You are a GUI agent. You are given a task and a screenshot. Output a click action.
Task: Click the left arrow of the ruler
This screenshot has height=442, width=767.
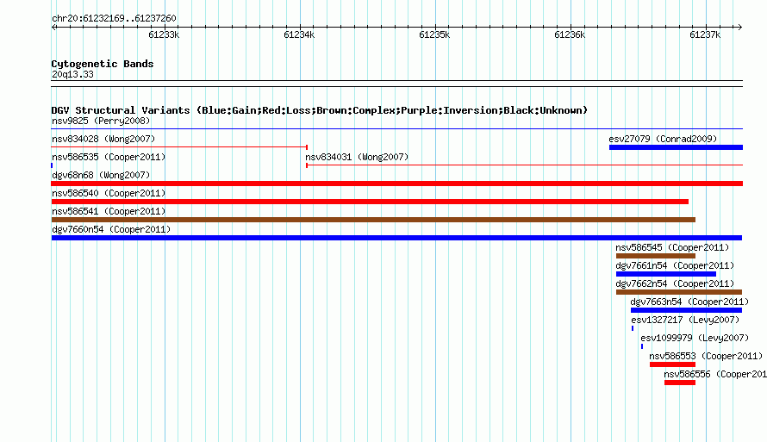tap(53, 27)
